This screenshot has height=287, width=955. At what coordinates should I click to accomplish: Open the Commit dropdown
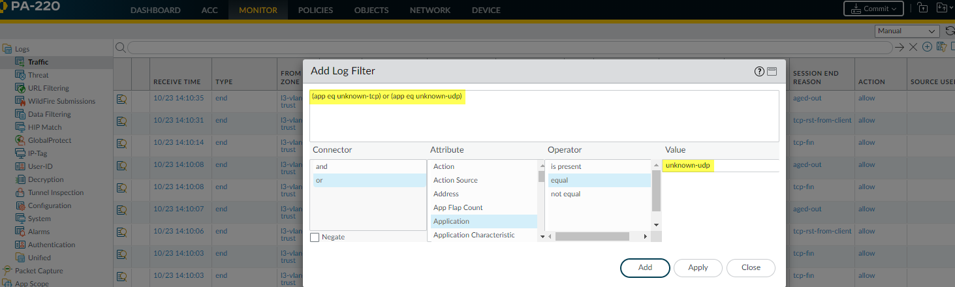click(873, 8)
